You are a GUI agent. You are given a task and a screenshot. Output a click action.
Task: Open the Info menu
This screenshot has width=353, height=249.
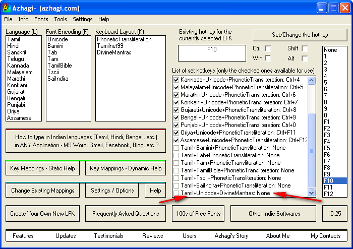coord(23,19)
